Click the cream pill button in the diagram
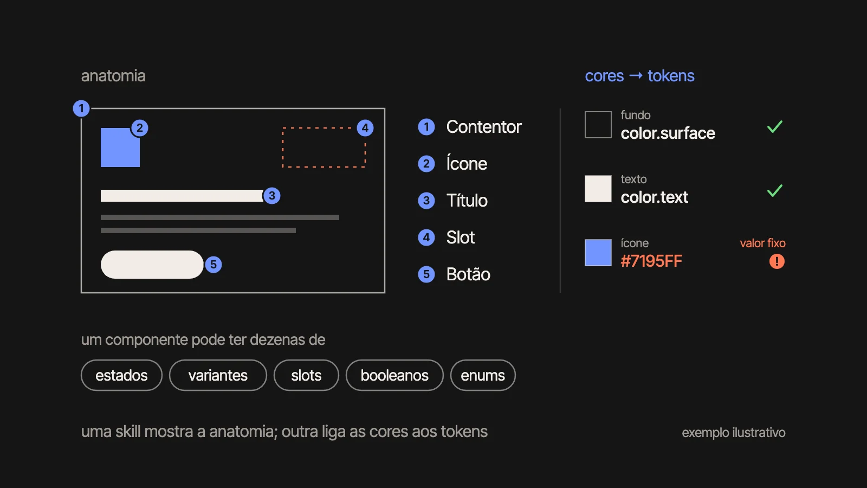 coord(152,265)
